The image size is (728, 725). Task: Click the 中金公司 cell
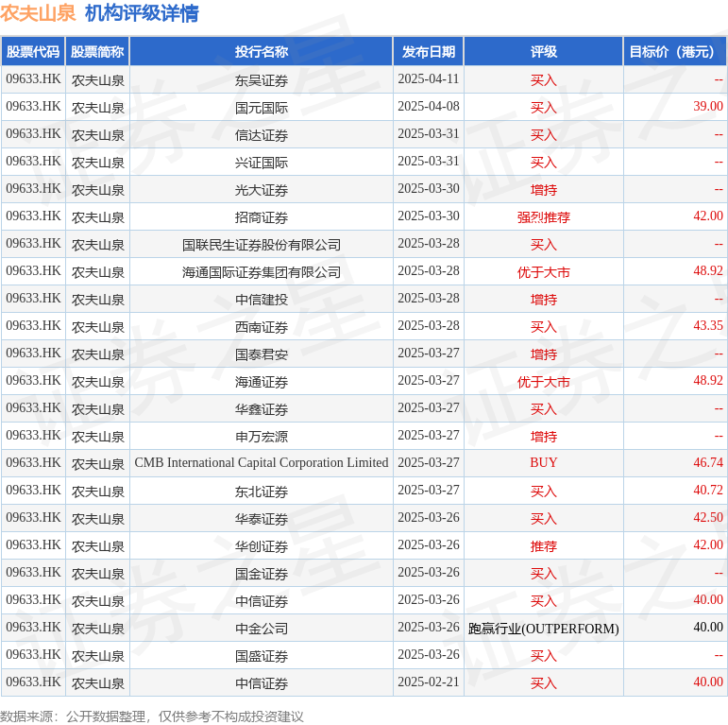click(262, 629)
